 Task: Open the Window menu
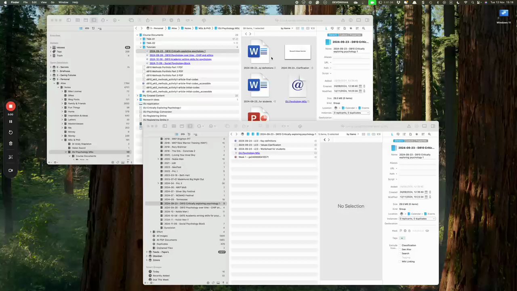coord(63,2)
